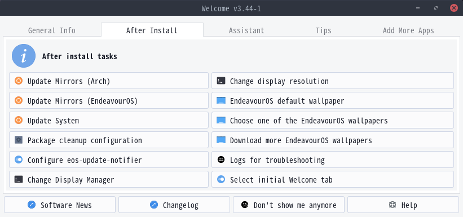Click the toggle icon for Select initial Welcome tab
Screen dimensions: 463x217
tap(221, 179)
